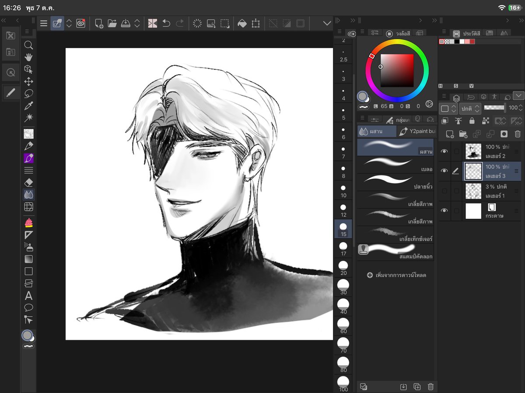Image resolution: width=525 pixels, height=393 pixels.
Task: Switch to the ผสาน sub tool group tab
Action: pyautogui.click(x=377, y=131)
